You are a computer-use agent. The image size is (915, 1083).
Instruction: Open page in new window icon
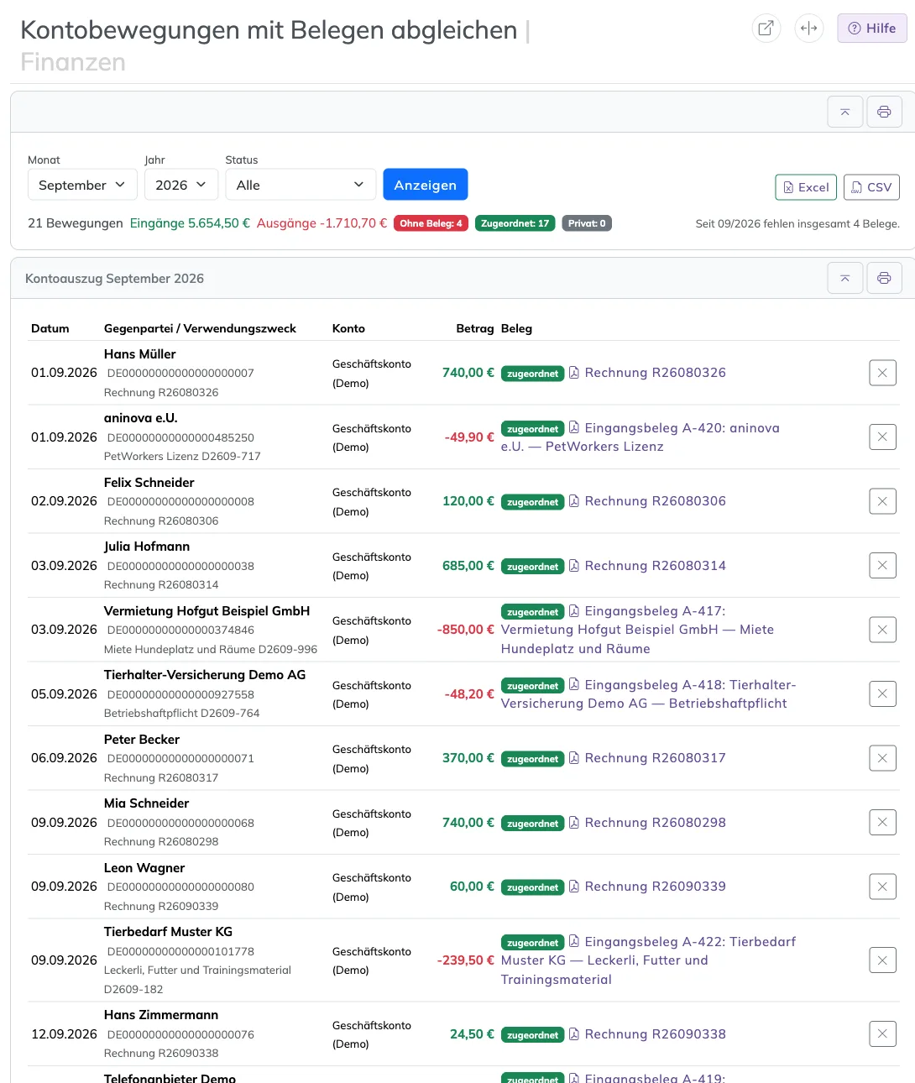pos(766,28)
